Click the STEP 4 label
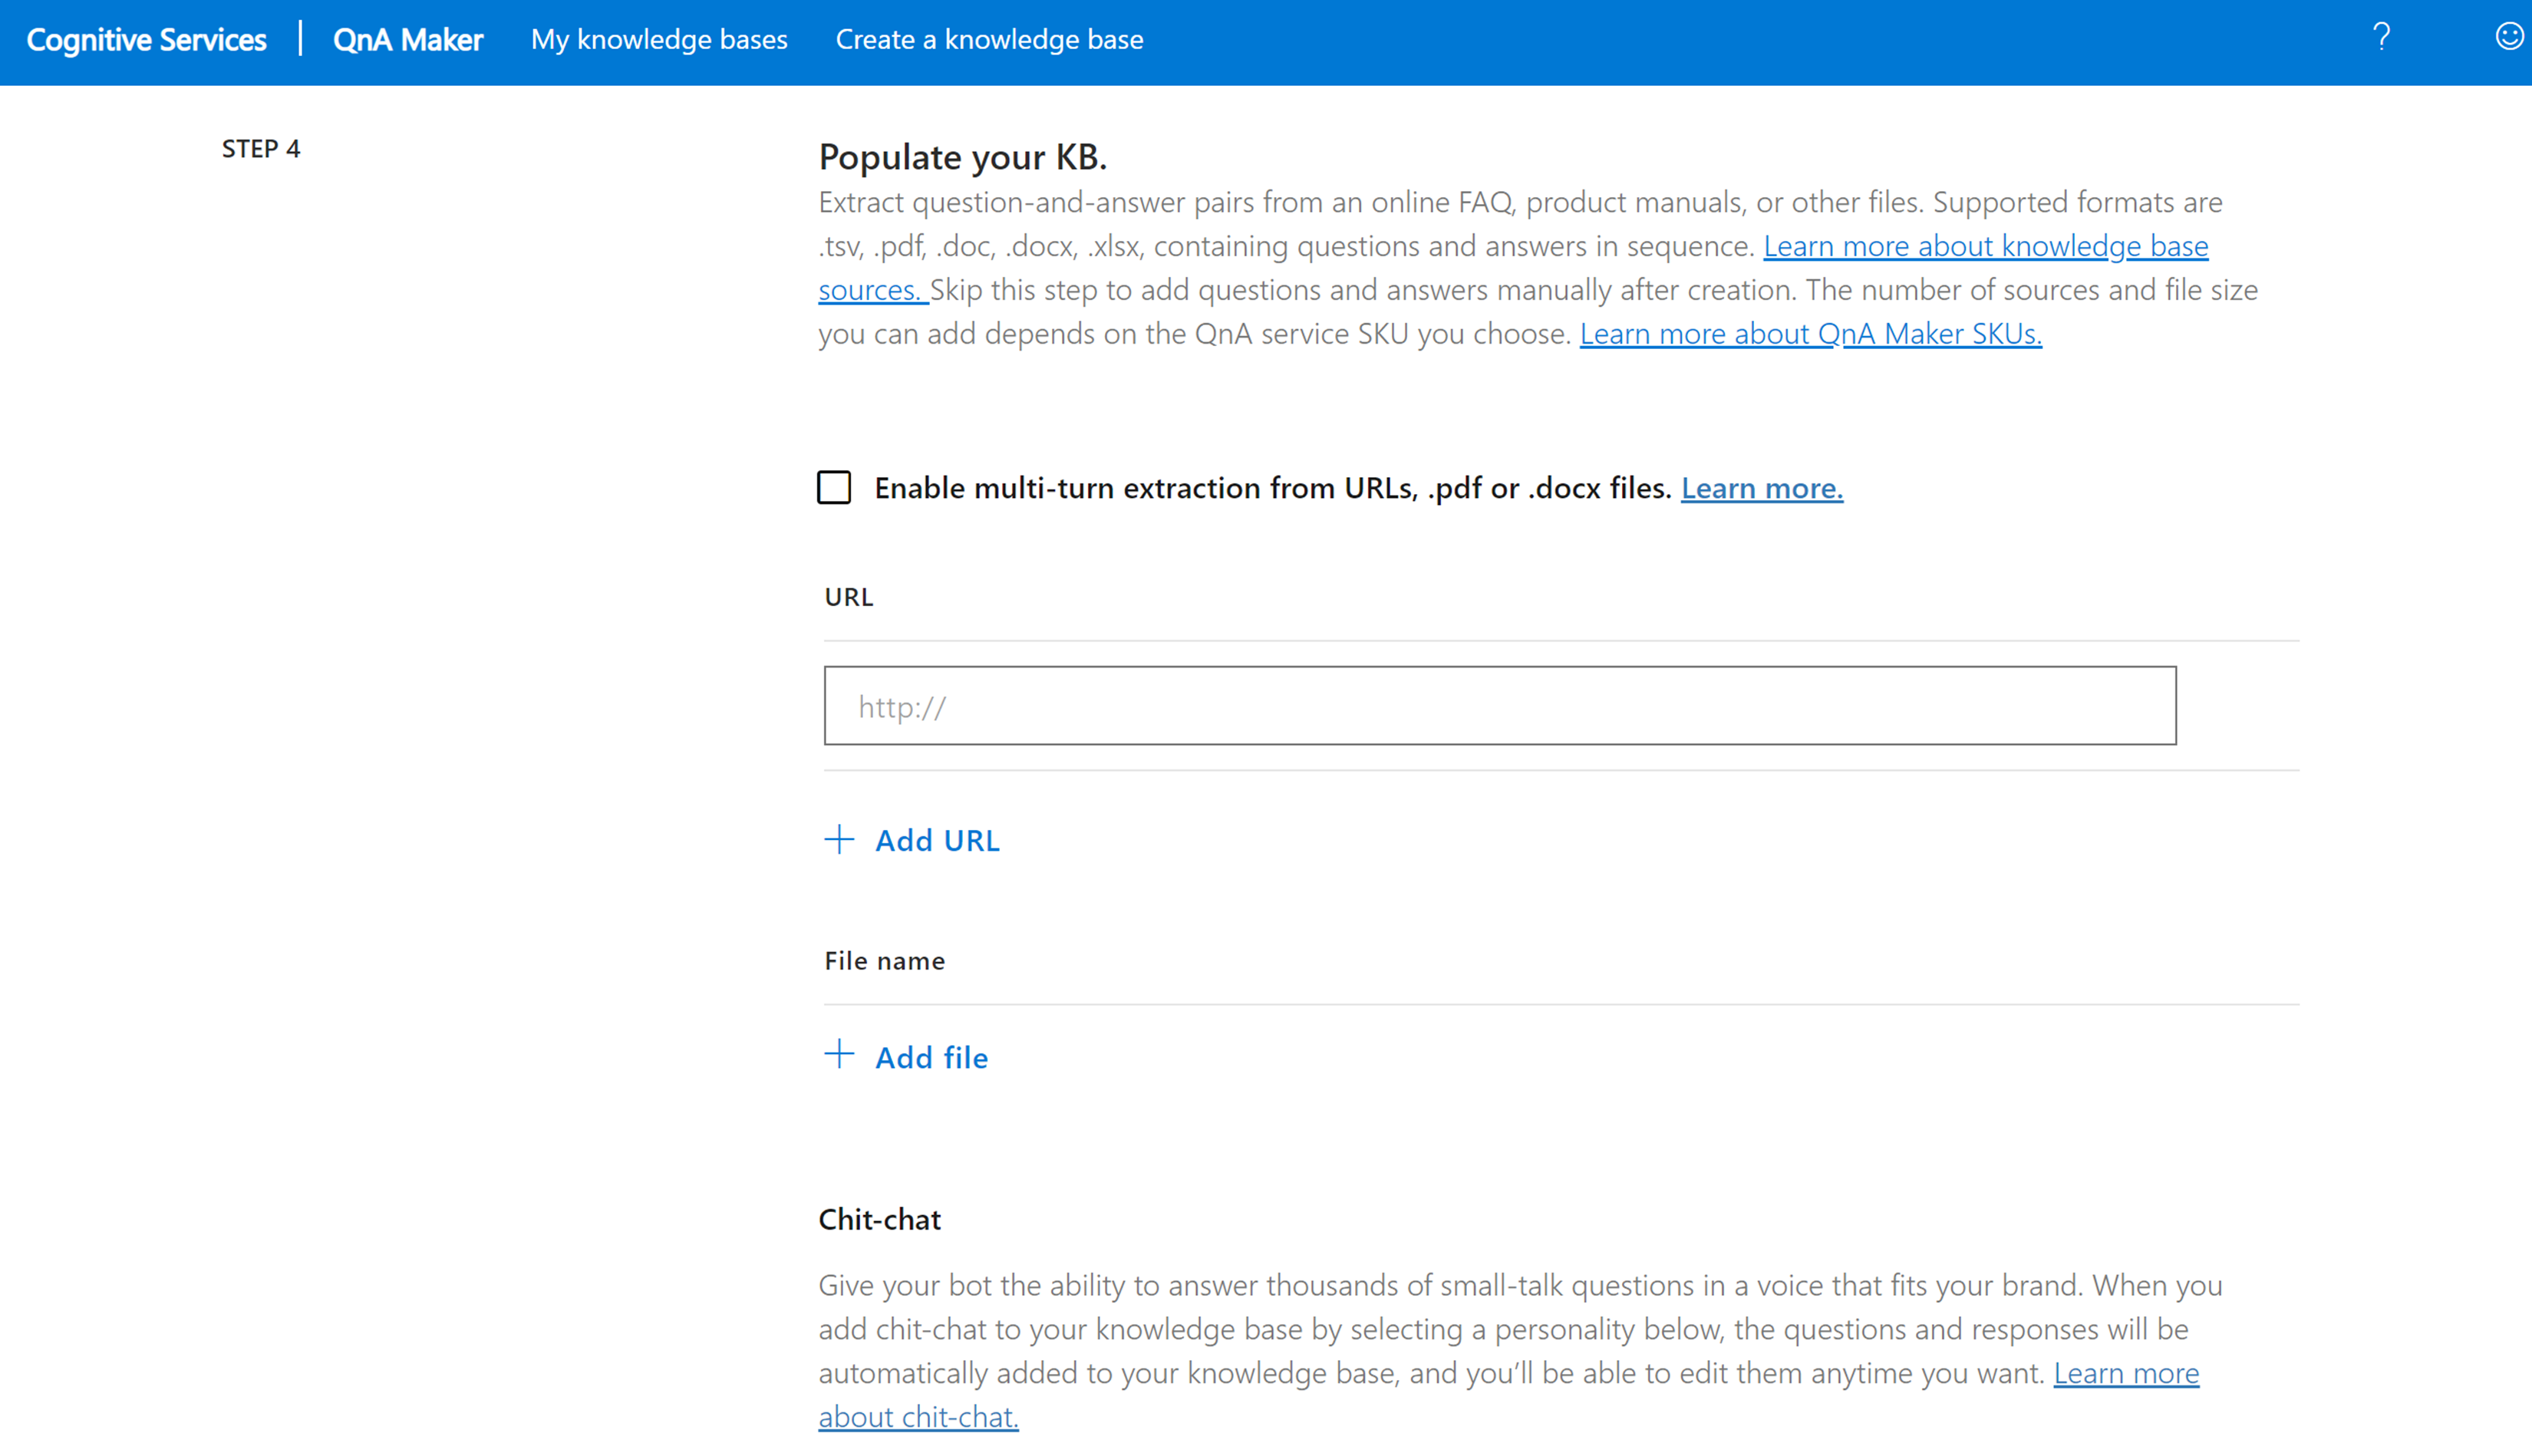Screen dimensions: 2532x1456 261,149
